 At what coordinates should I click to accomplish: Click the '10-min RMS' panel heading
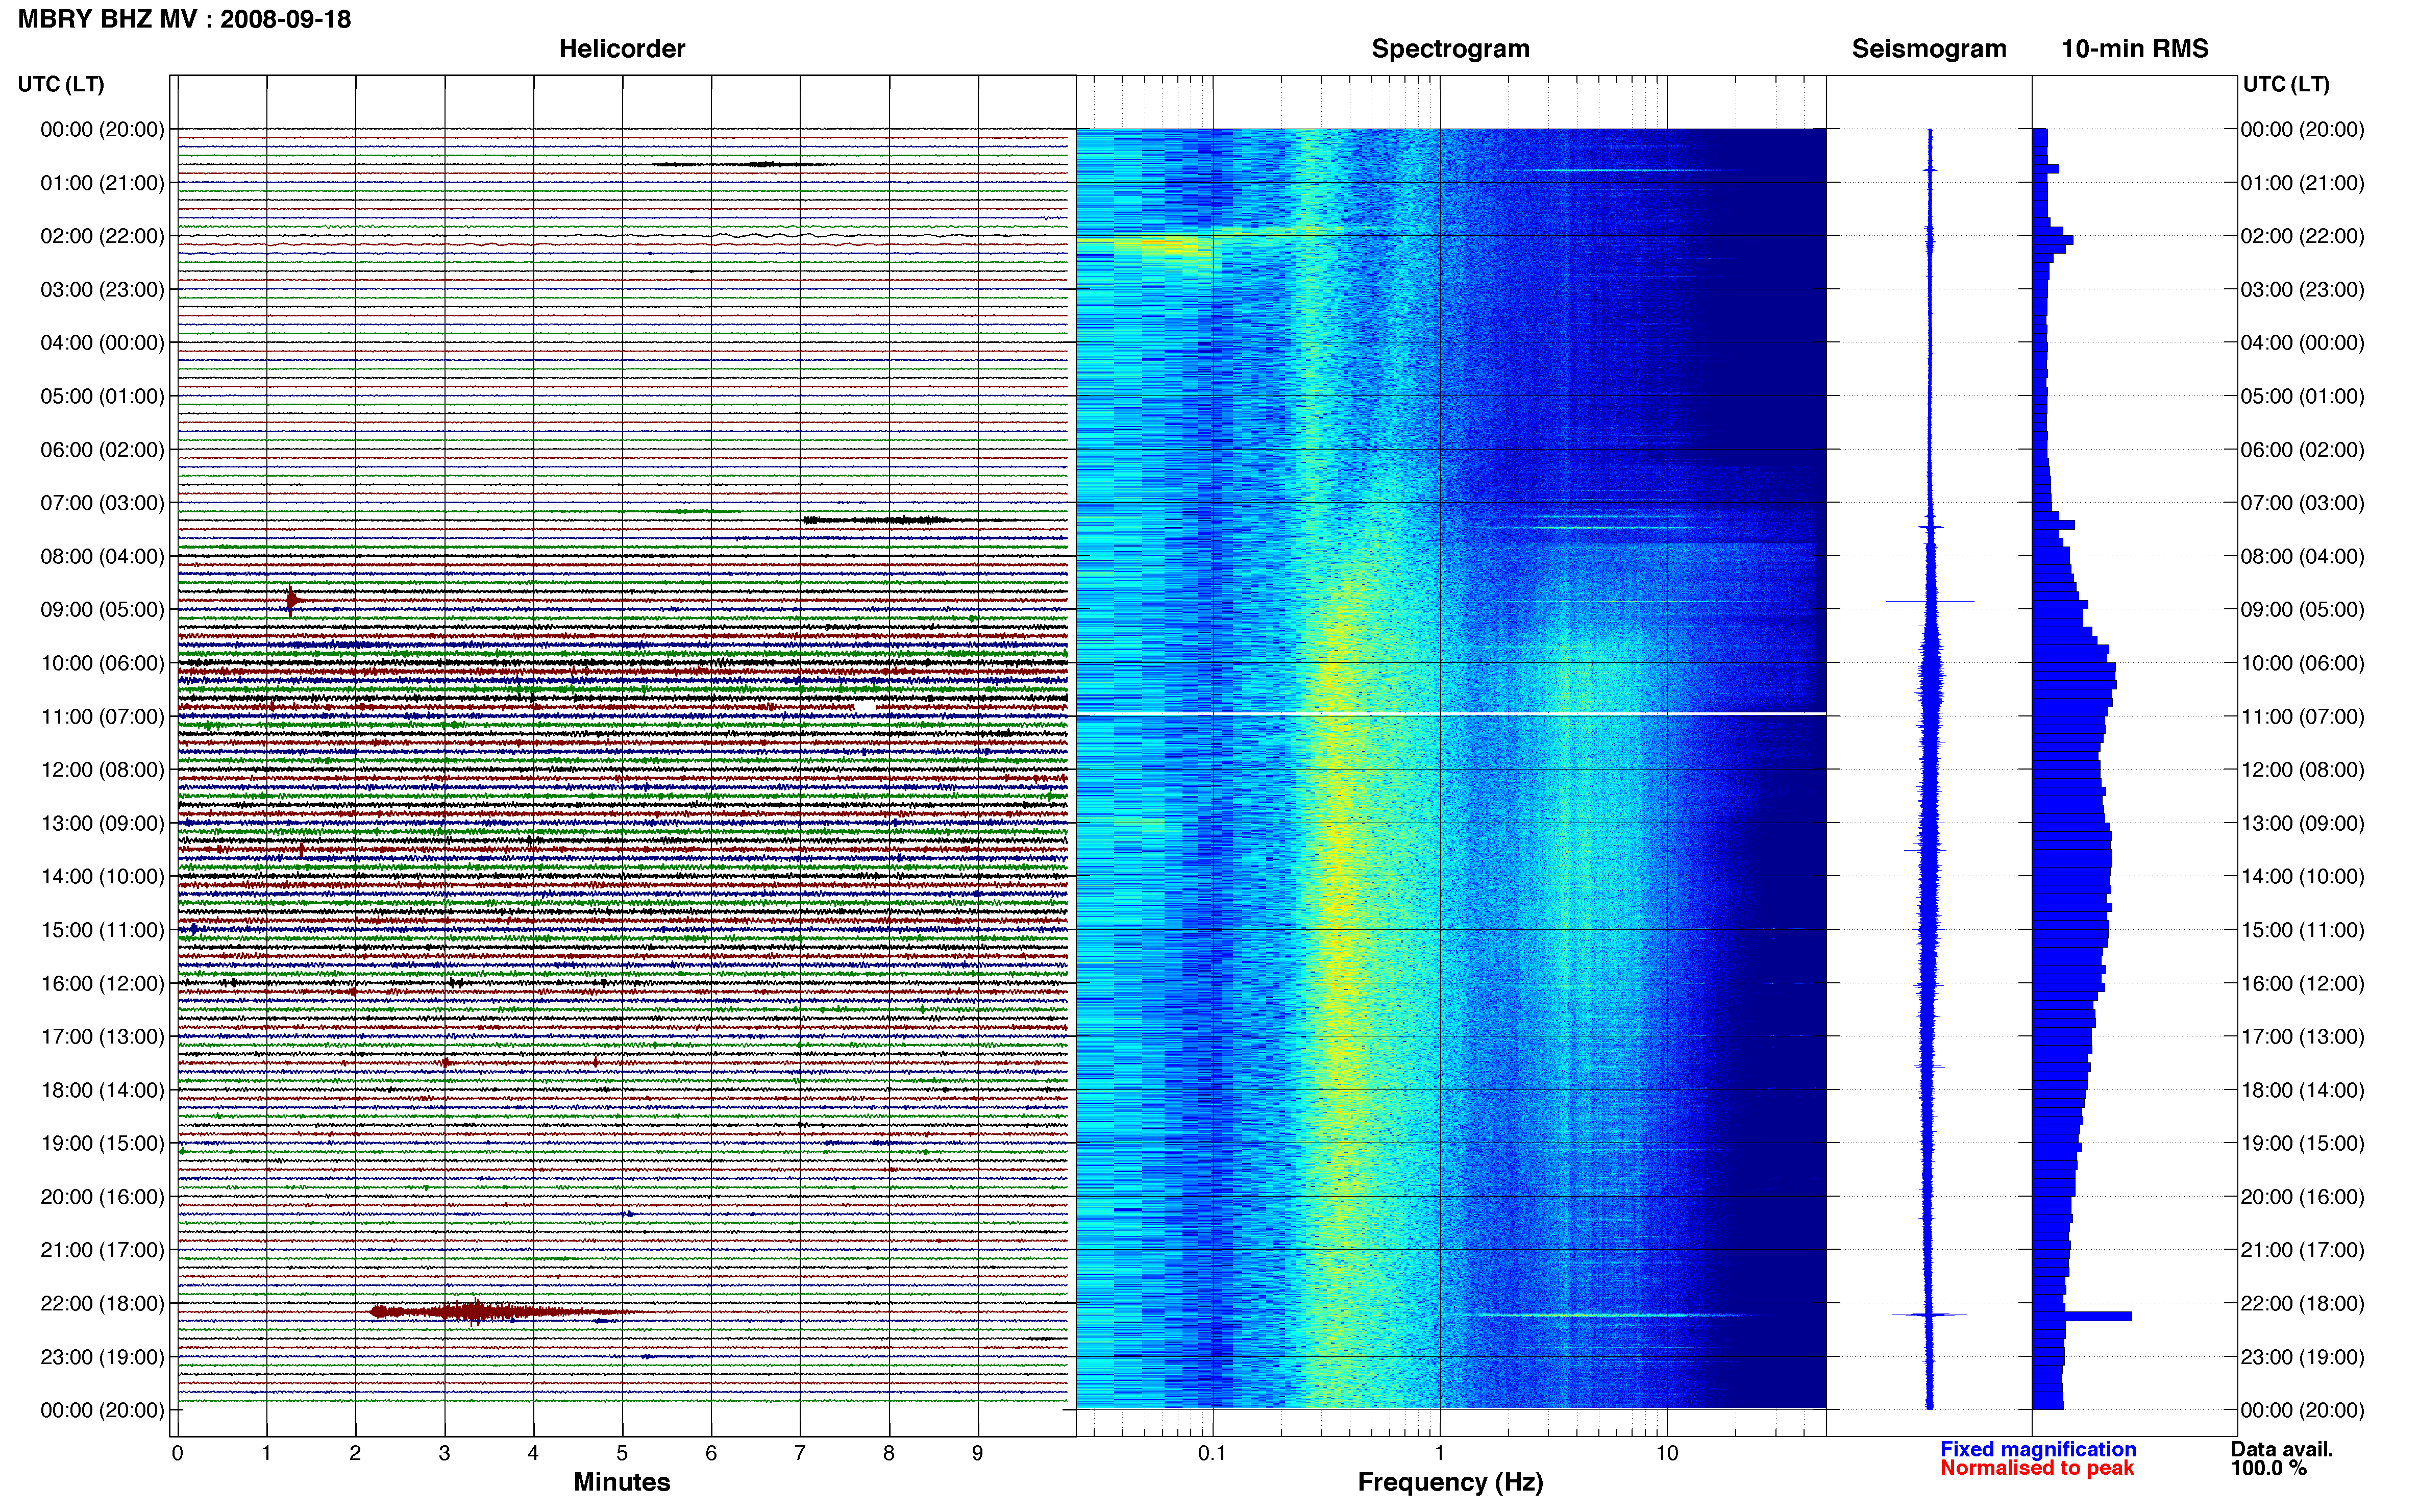pos(2135,49)
